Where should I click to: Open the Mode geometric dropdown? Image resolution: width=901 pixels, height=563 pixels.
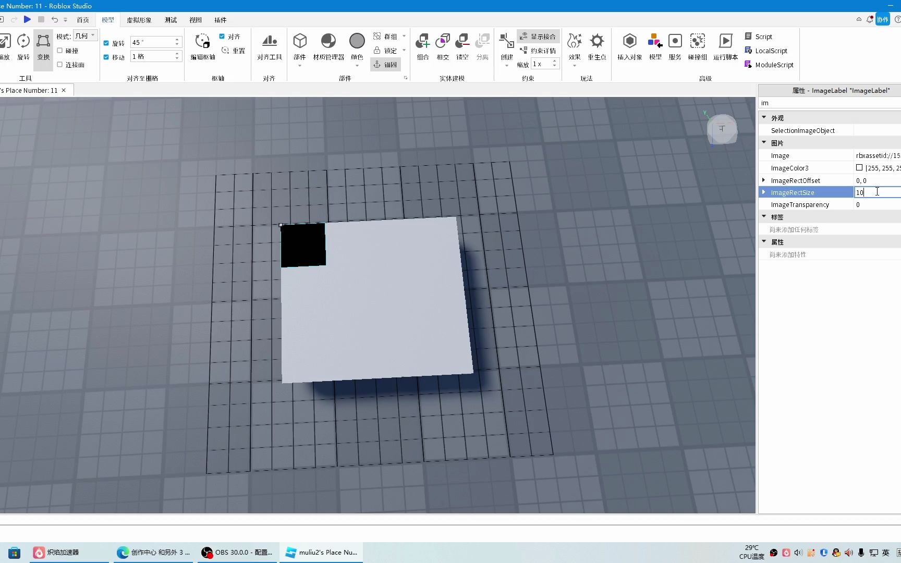[86, 36]
